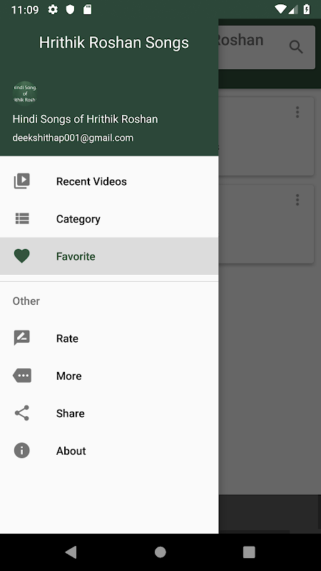Screen dimensions: 321x571
Task: Tap the circular profile avatar thumbnail
Action: pos(25,94)
